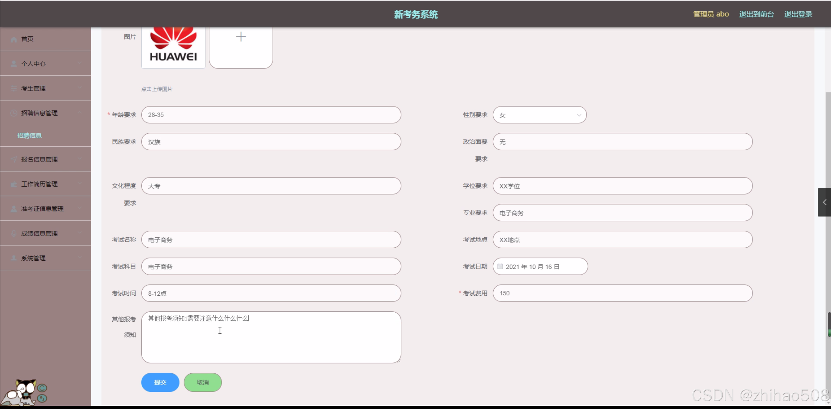Click the collapse arrow on right edge panel

[824, 202]
